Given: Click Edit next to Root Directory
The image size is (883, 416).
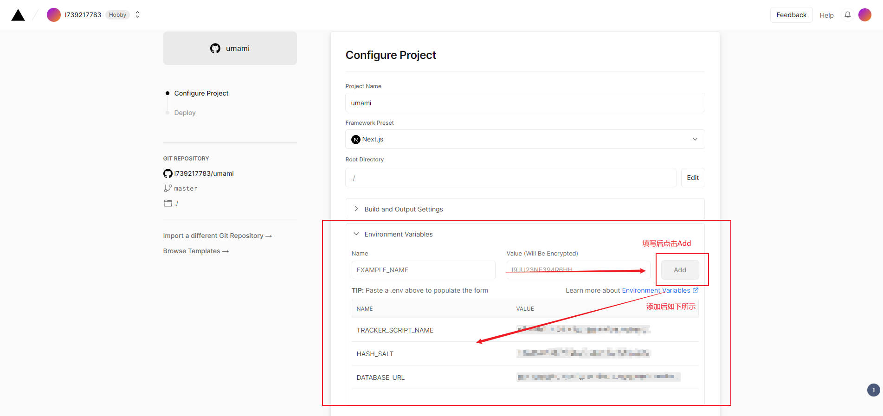Looking at the screenshot, I should 693,178.
